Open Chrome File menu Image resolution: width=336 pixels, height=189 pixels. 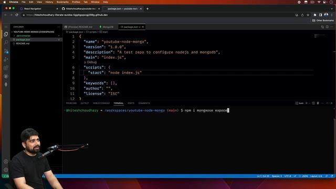[23, 2]
